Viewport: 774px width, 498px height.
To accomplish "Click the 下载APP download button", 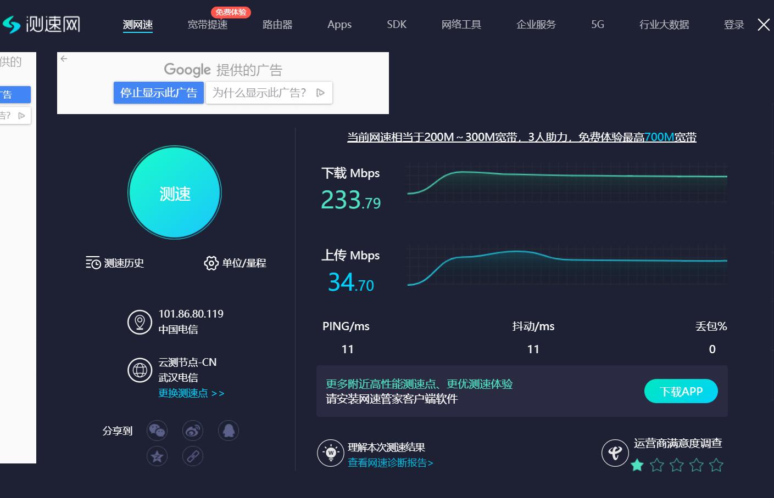I will [x=681, y=391].
